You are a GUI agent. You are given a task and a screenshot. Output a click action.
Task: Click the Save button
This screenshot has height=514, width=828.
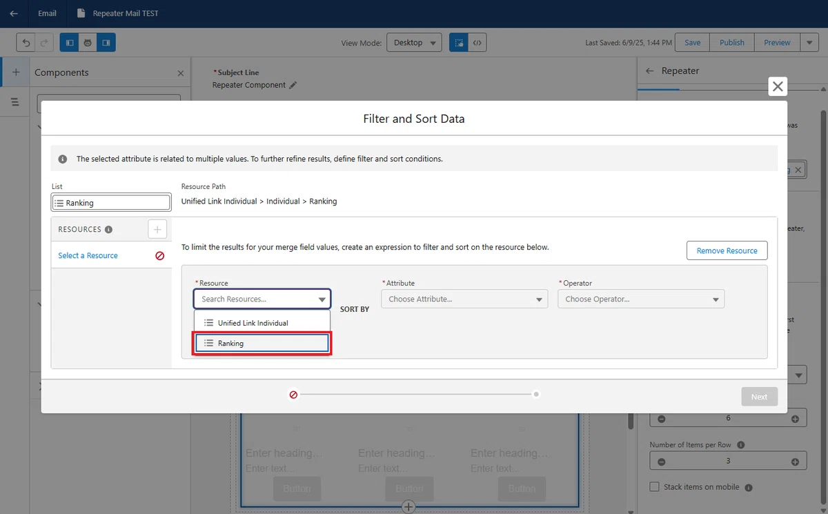[692, 43]
